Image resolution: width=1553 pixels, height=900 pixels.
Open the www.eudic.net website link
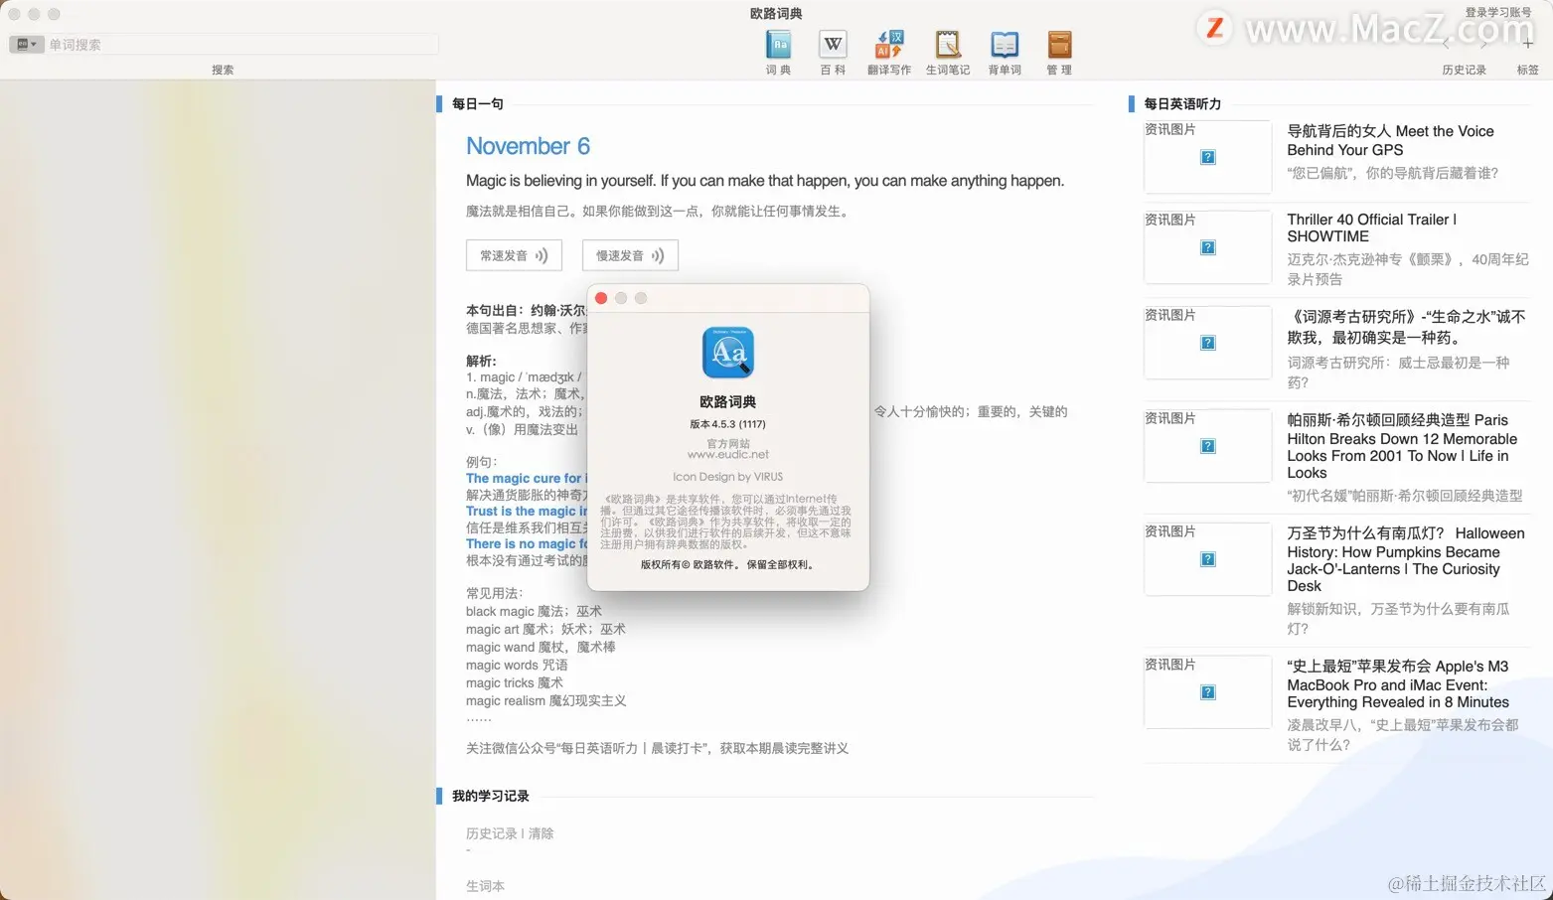tap(728, 455)
